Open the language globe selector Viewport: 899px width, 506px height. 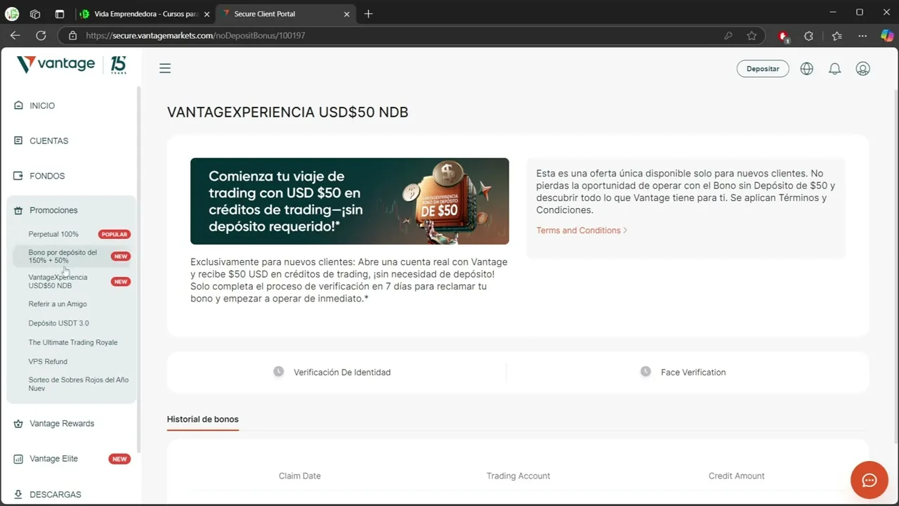(x=807, y=69)
